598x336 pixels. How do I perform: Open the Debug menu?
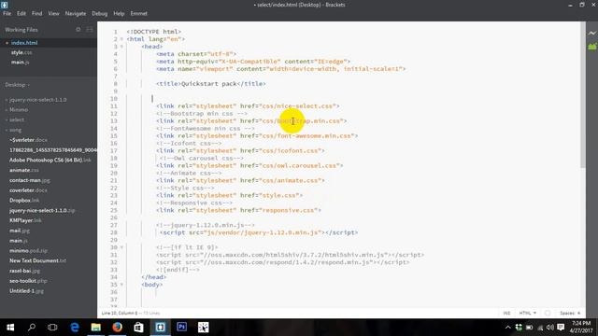(x=100, y=13)
